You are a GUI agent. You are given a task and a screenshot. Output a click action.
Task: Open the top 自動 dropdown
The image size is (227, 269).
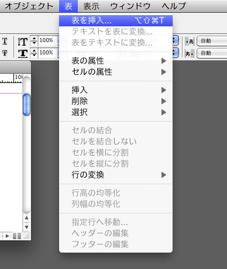pos(212,41)
